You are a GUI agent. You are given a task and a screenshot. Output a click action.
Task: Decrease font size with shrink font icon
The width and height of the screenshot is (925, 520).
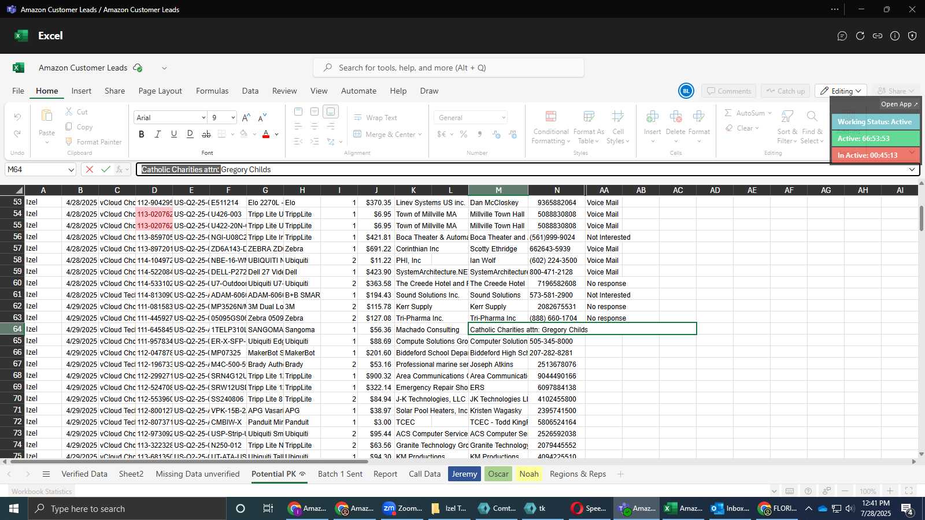coord(262,117)
